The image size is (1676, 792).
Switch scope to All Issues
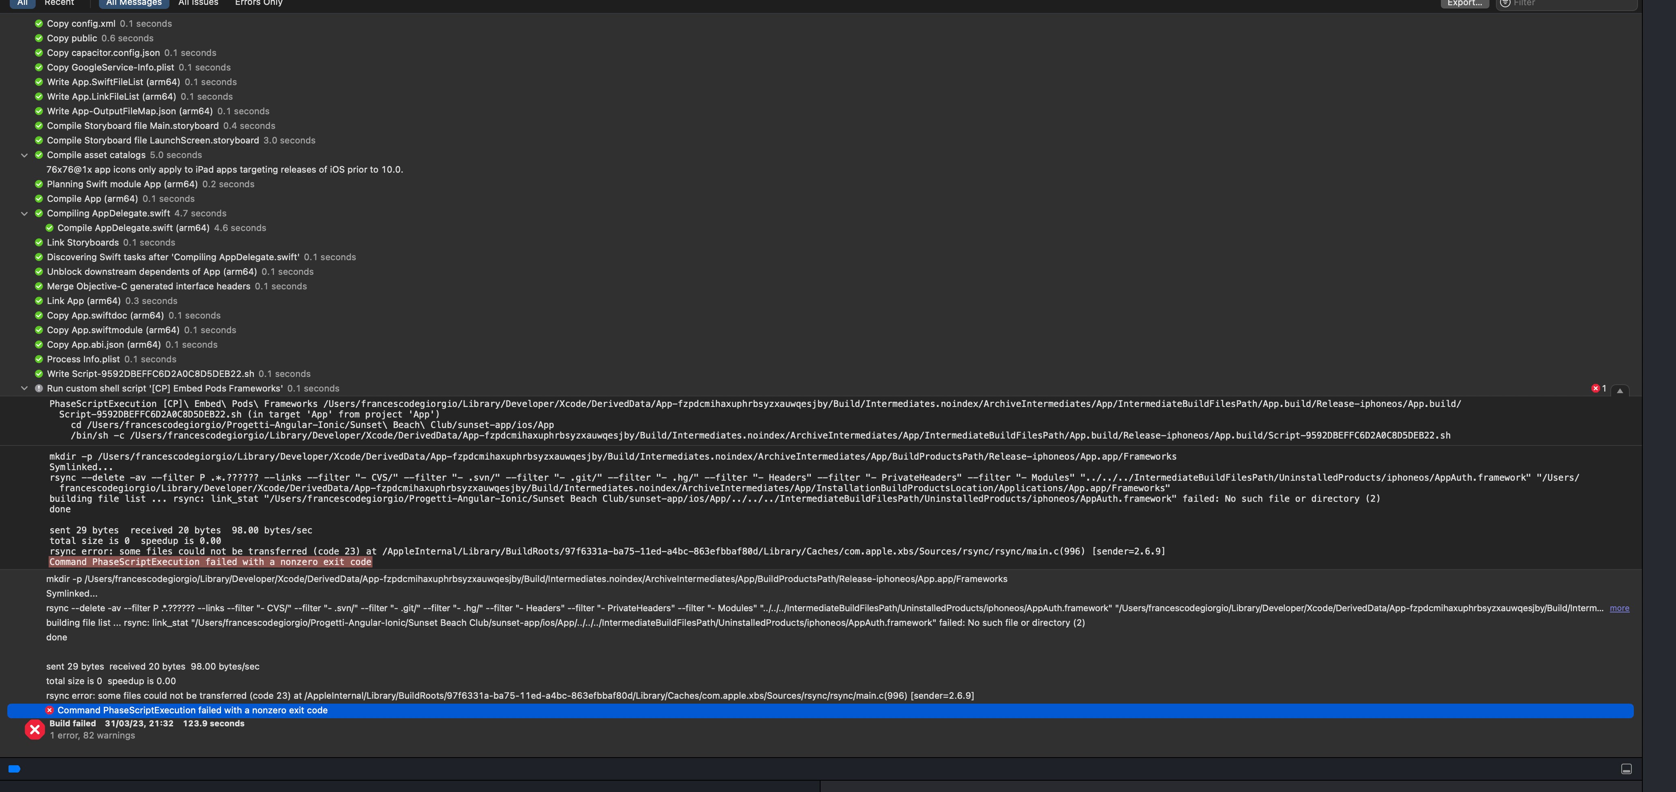(x=198, y=3)
